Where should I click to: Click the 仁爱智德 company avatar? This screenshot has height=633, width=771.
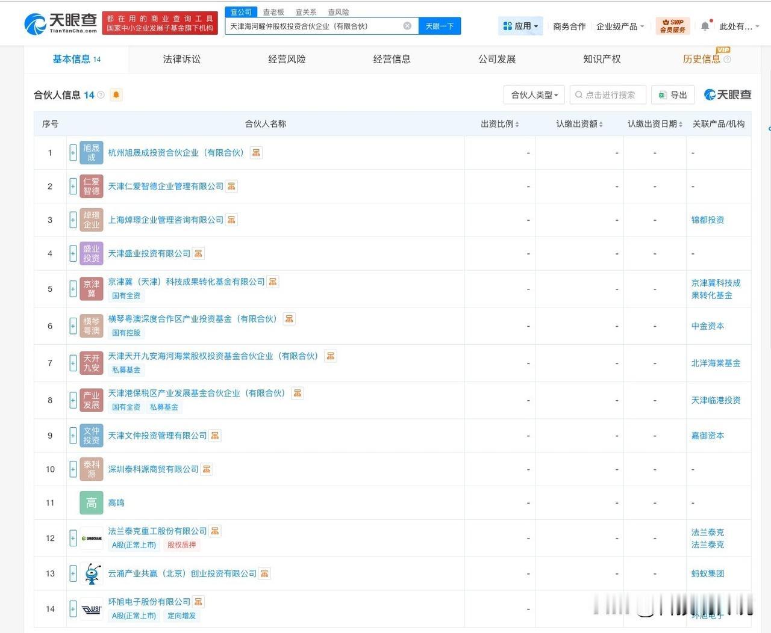click(x=92, y=187)
